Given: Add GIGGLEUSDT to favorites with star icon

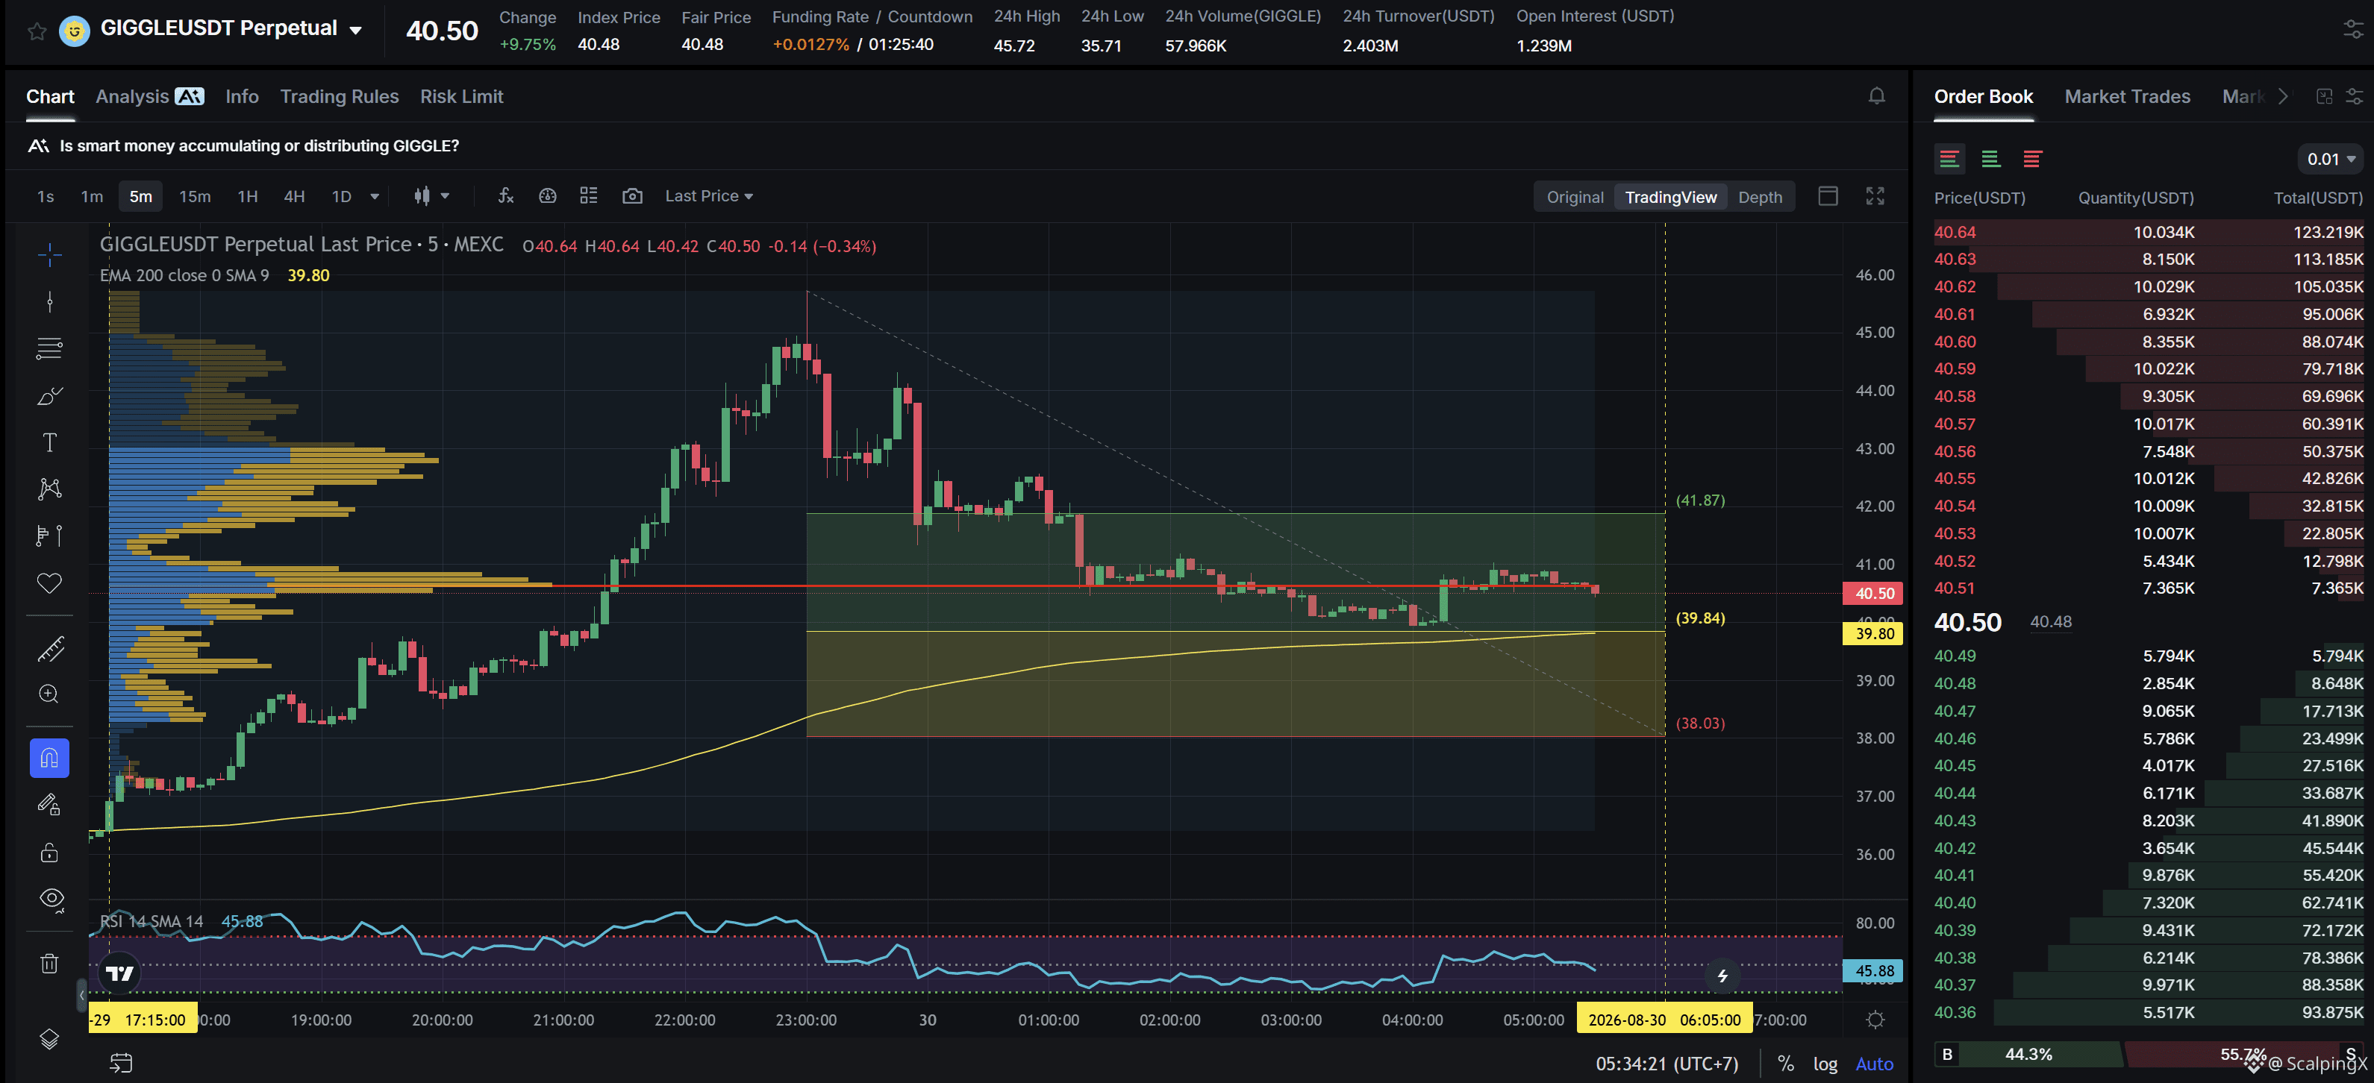Looking at the screenshot, I should click(x=37, y=31).
